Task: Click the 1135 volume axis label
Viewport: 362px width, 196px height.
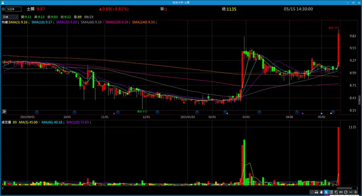Action: (352, 127)
